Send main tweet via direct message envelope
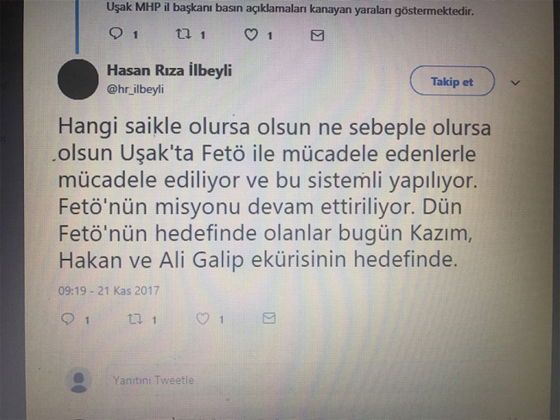 tap(269, 318)
